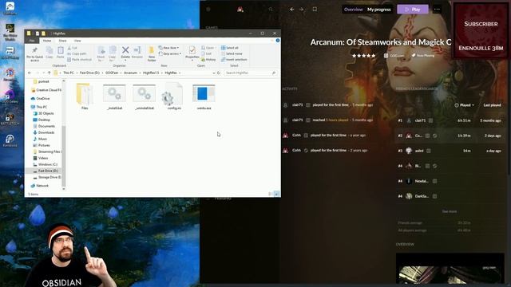Switch to the View ribbon tab
Screen dimensions: 511x287
(77, 41)
